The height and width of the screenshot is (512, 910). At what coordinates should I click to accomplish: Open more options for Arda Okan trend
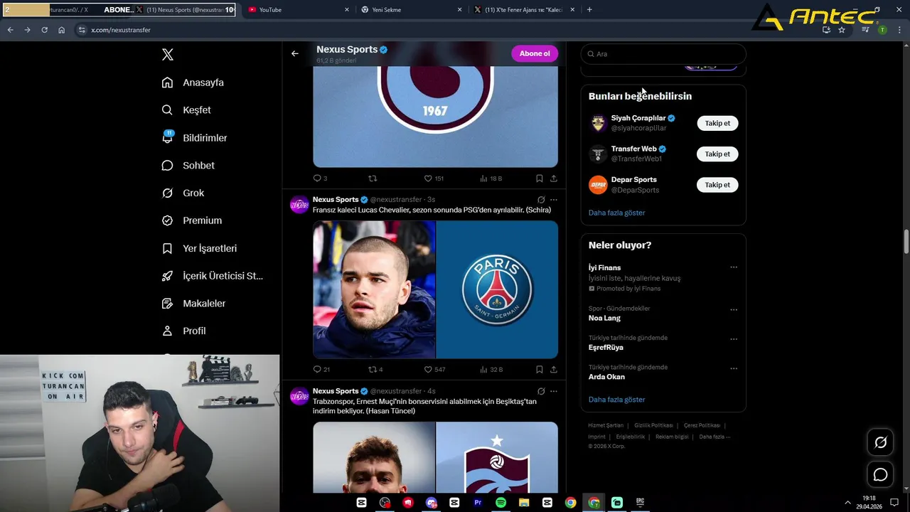click(x=734, y=368)
